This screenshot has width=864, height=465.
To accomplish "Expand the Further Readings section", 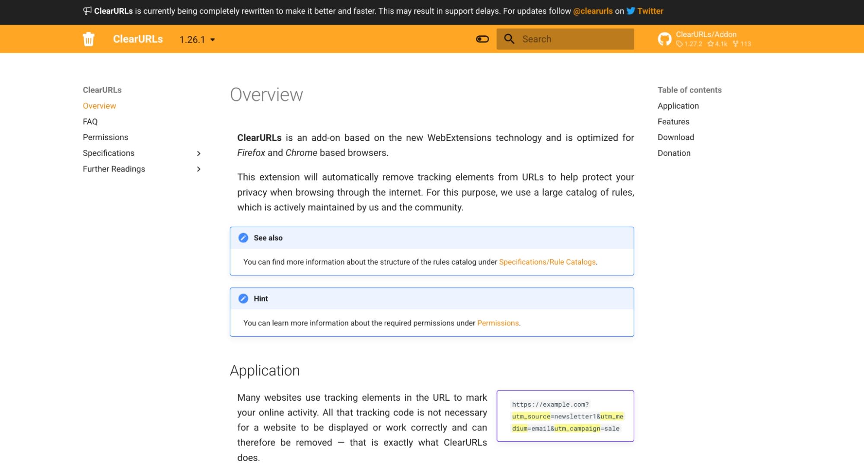I will 199,169.
